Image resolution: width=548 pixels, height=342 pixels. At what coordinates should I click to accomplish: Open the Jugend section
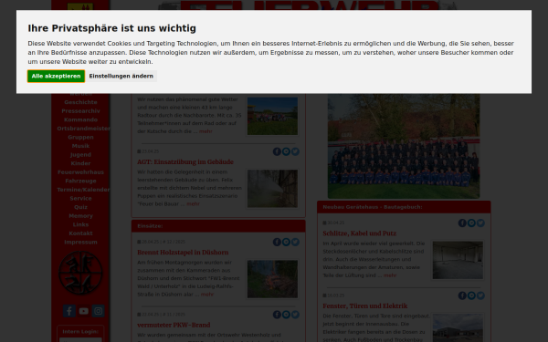80,155
